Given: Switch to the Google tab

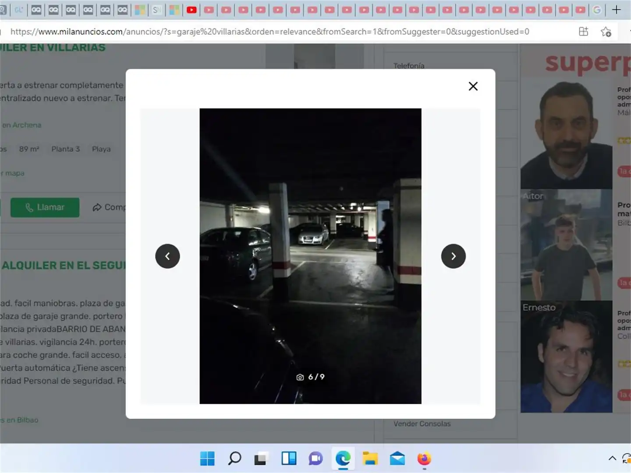Looking at the screenshot, I should [x=597, y=10].
